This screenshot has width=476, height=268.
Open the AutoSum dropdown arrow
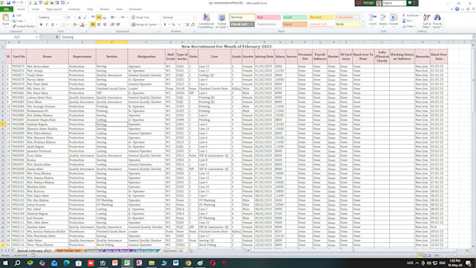[x=420, y=15]
